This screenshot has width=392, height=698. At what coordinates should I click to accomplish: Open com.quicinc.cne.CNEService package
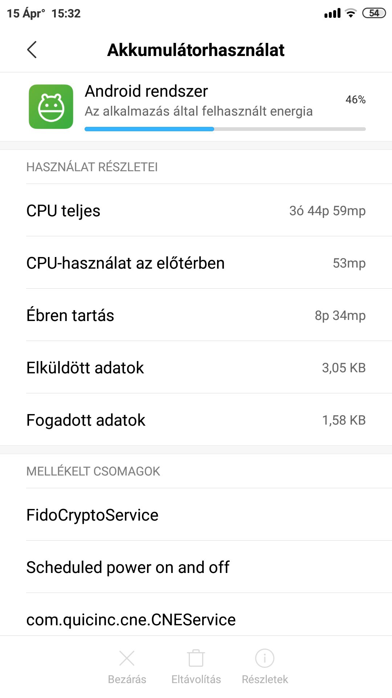(196, 619)
